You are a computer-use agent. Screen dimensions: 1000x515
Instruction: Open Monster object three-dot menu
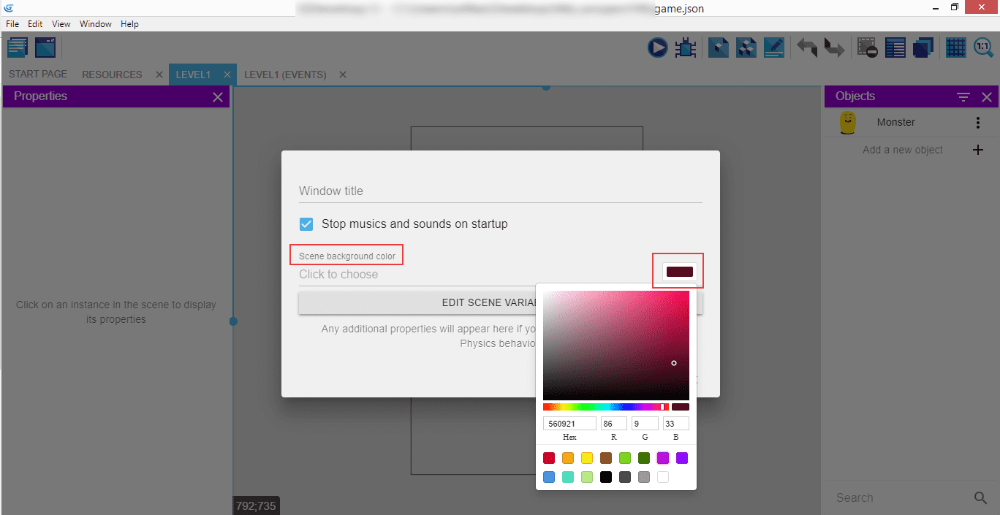[978, 123]
